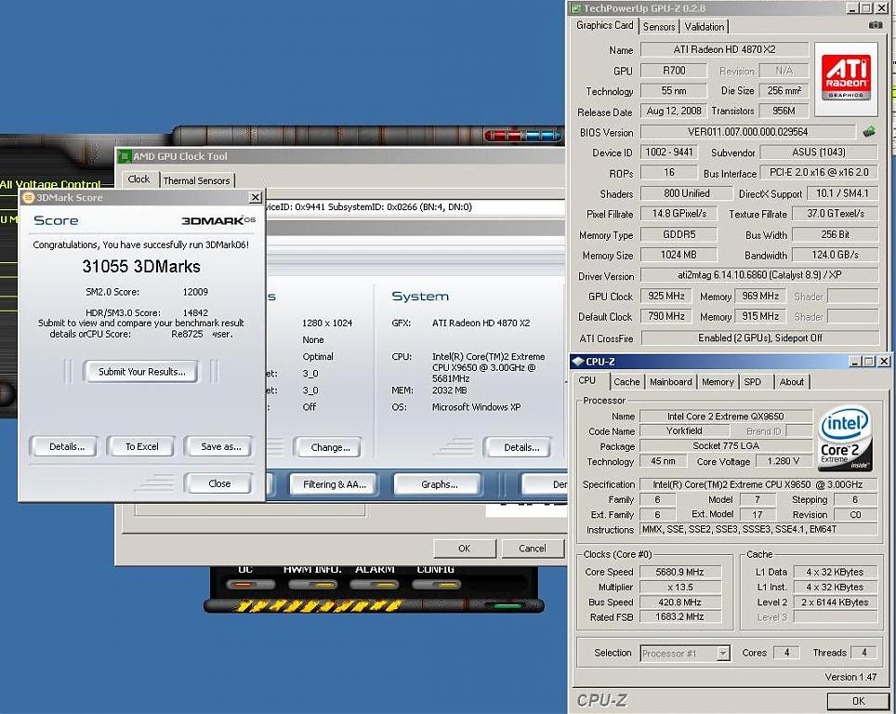Click Close button in 3DMark Score dialog
This screenshot has width=896, height=714.
(219, 483)
